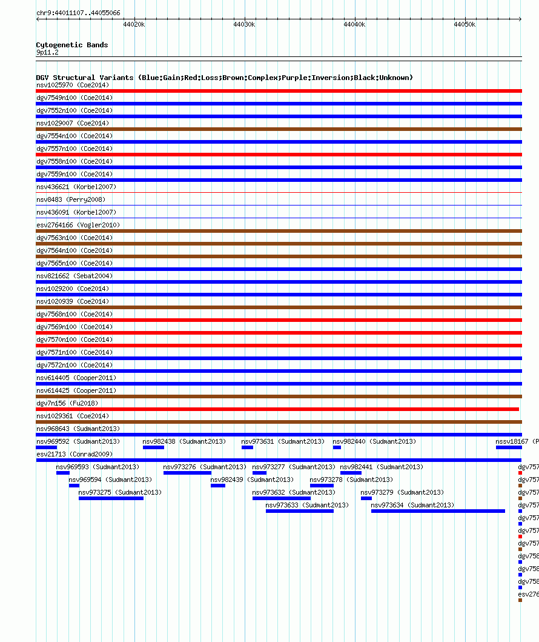Click dgv7563n100 (Coe2014) label

74,238
